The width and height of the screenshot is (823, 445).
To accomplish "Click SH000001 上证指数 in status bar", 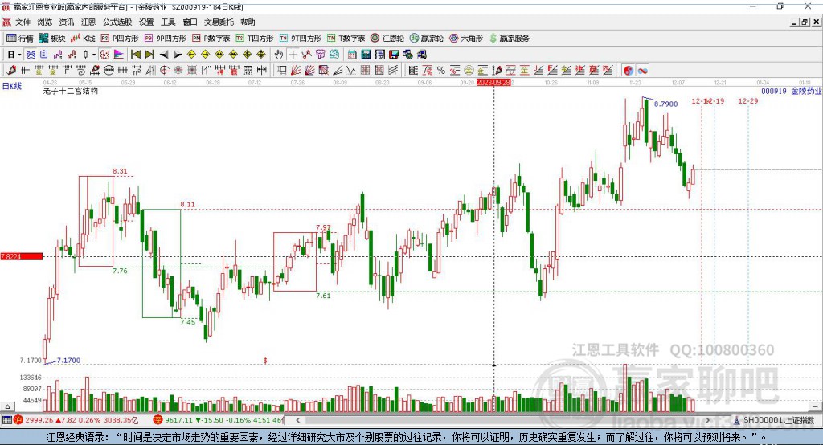I will click(778, 420).
